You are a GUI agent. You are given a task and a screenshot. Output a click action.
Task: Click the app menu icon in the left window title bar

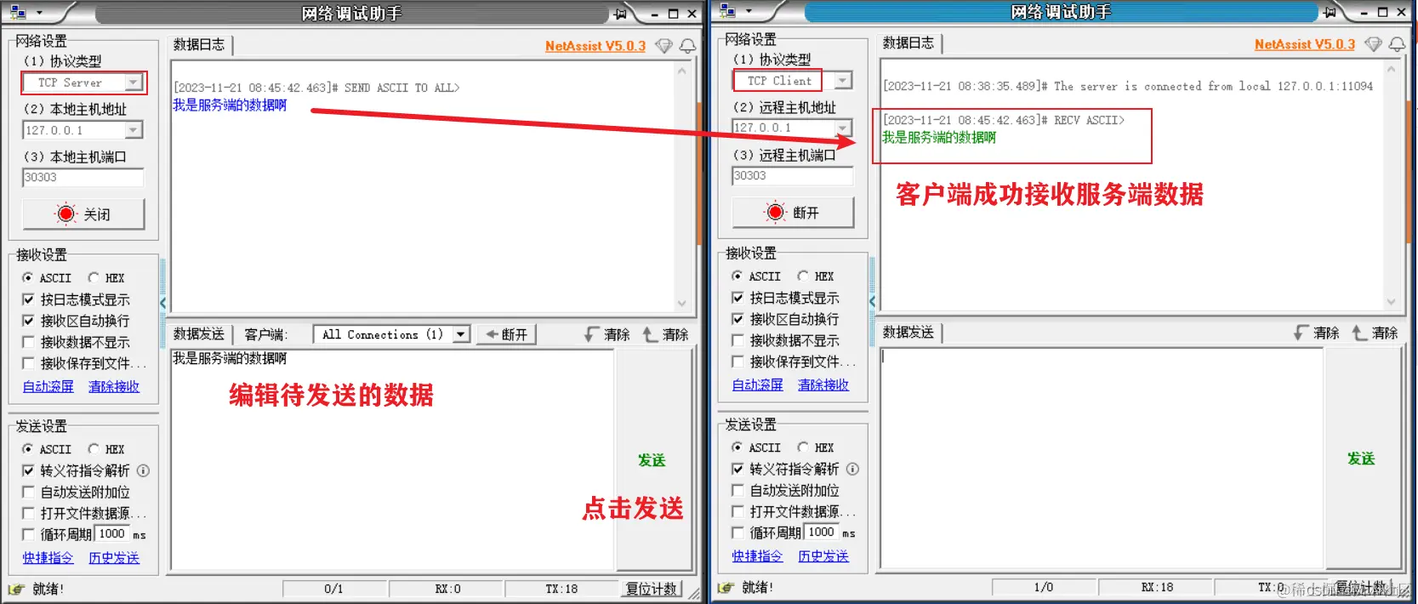(x=17, y=13)
